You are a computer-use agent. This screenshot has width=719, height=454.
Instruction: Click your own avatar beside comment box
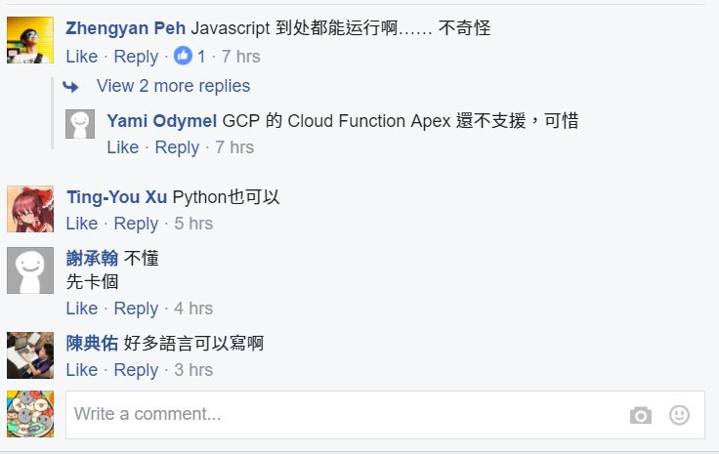[x=30, y=414]
